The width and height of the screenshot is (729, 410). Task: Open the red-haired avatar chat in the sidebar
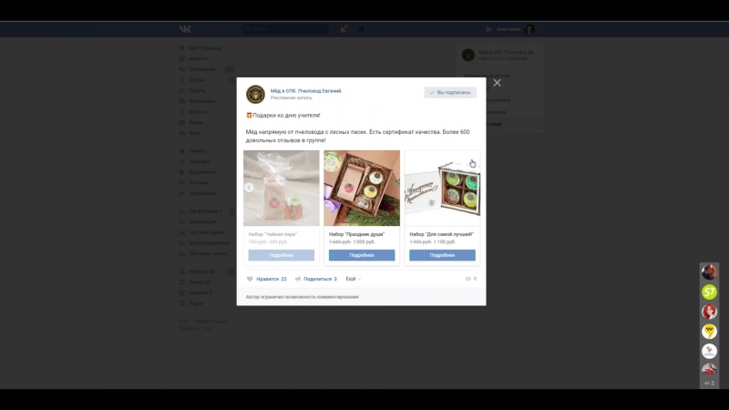(709, 312)
